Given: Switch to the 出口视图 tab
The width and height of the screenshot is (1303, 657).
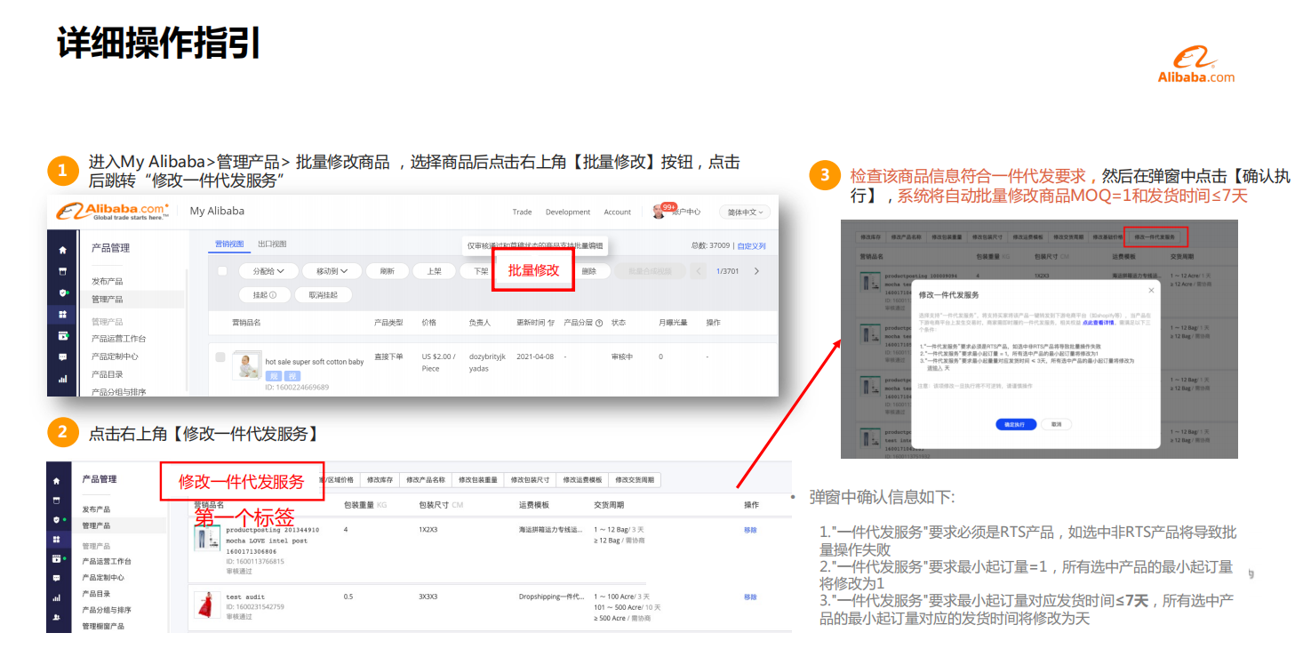Looking at the screenshot, I should coord(272,244).
